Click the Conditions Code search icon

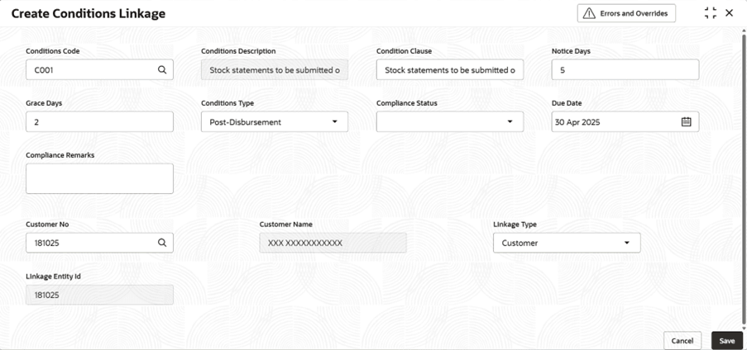click(x=162, y=70)
